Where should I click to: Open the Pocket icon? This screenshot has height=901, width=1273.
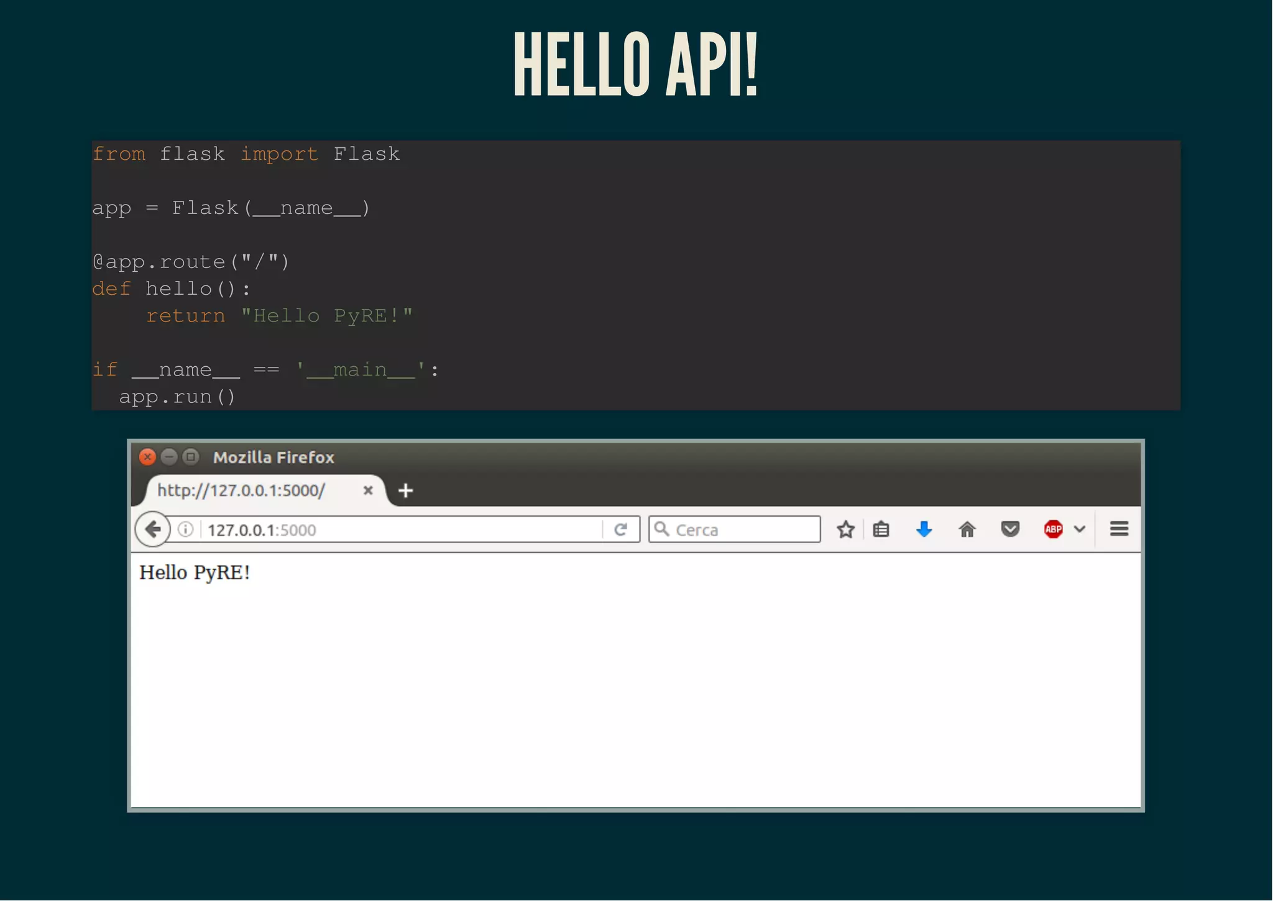click(1010, 529)
